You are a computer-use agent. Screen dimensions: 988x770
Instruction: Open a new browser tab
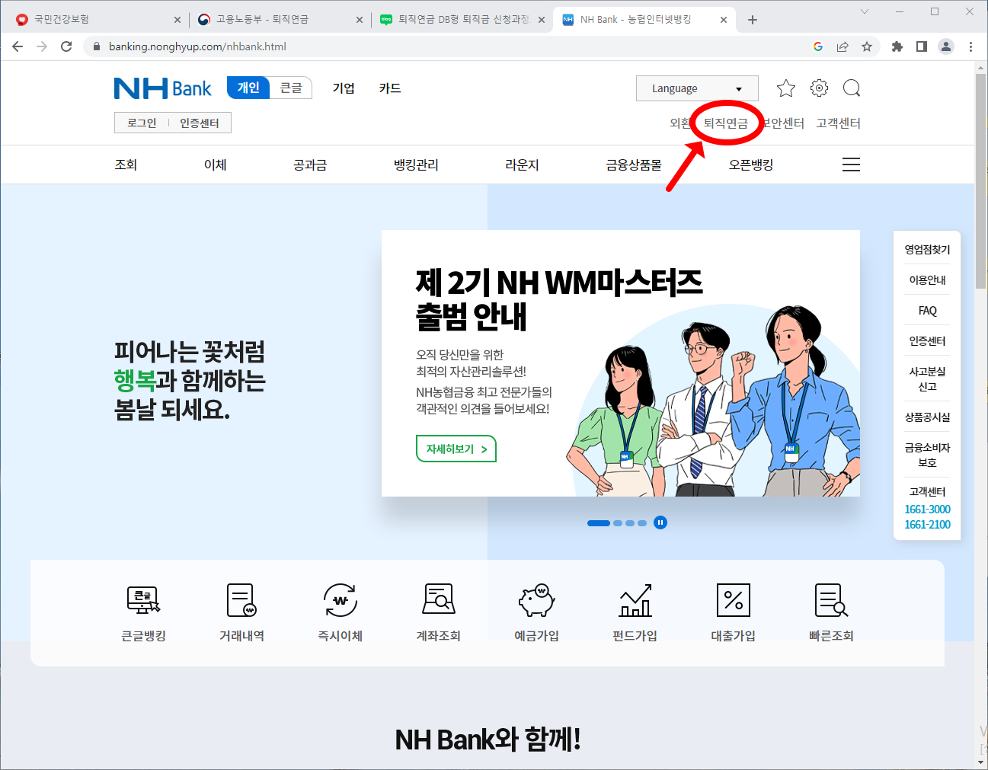point(753,20)
